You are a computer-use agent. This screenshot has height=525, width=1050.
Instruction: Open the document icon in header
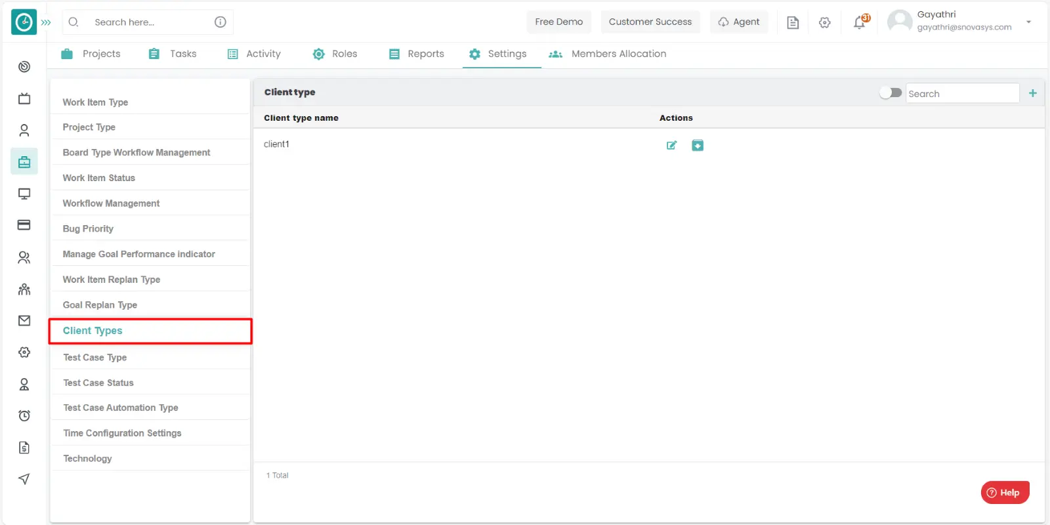coord(793,22)
